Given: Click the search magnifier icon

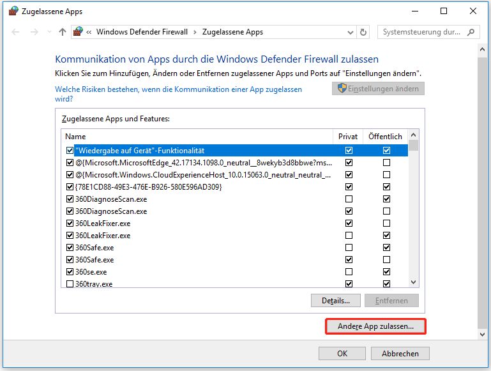Looking at the screenshot, I should click(471, 32).
